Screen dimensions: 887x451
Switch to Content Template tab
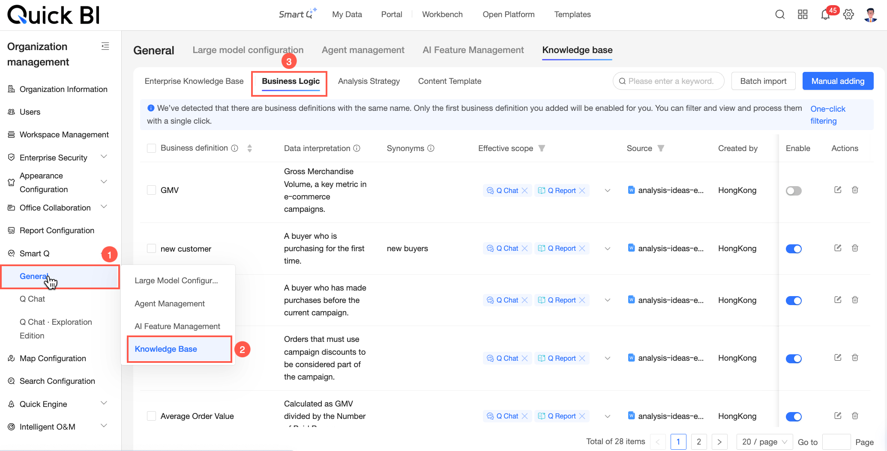point(449,81)
